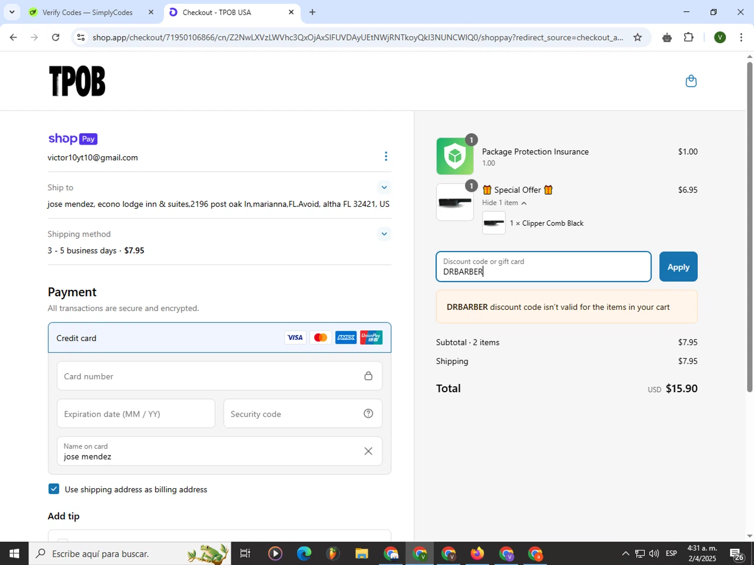This screenshot has height=565, width=754.
Task: Open the taskbar volume control
Action: click(653, 553)
